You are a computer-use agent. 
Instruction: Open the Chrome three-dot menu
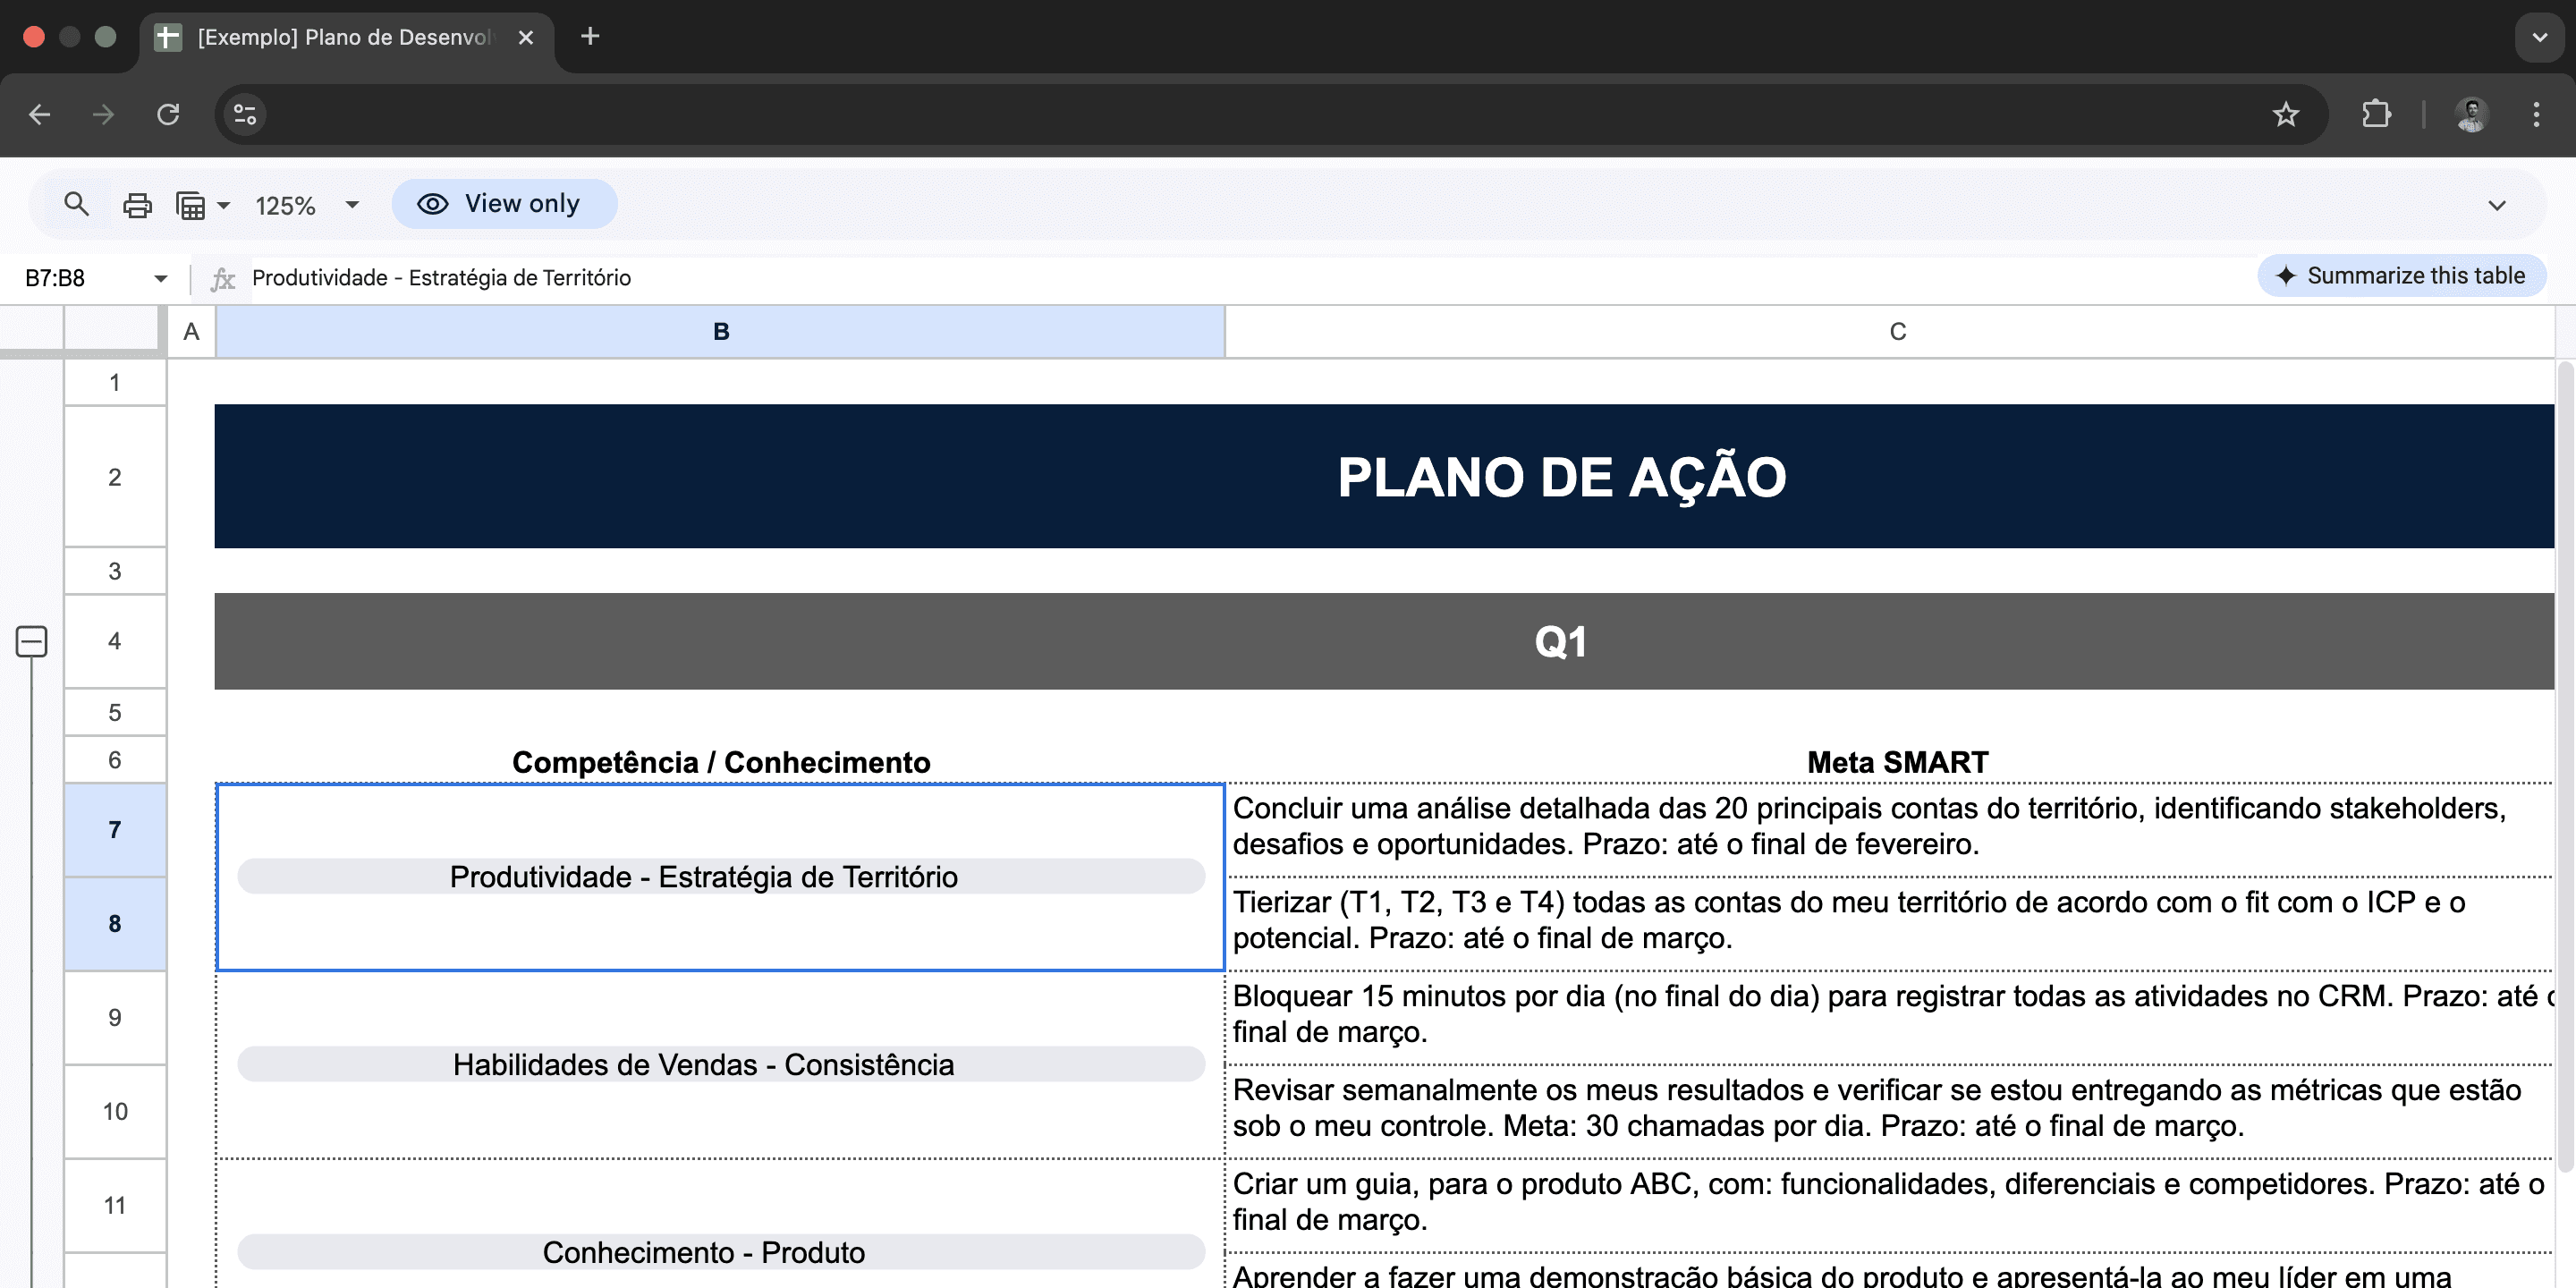2535,114
